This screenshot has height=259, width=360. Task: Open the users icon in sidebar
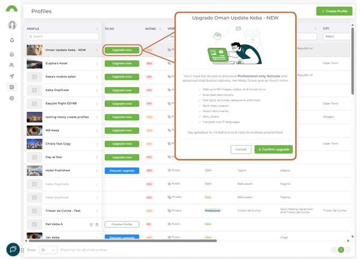click(12, 65)
